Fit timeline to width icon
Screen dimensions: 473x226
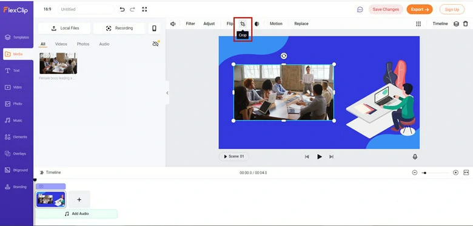pyautogui.click(x=466, y=173)
